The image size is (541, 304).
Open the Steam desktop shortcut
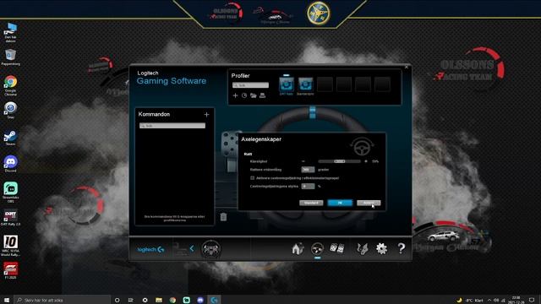[x=11, y=138]
